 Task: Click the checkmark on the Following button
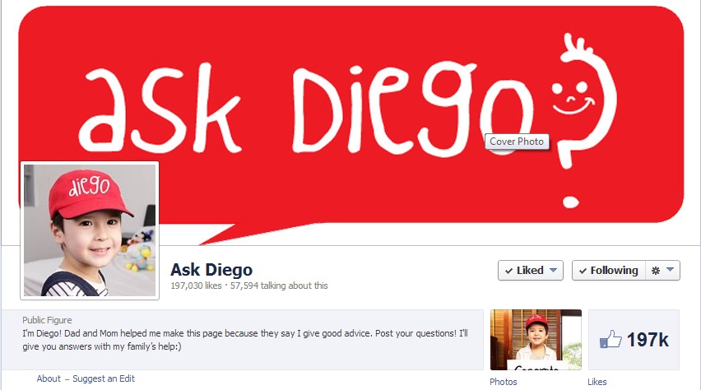click(x=583, y=271)
